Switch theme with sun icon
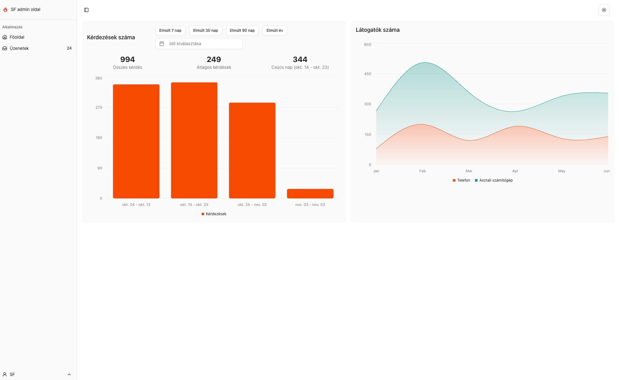Image resolution: width=619 pixels, height=380 pixels. (x=604, y=10)
